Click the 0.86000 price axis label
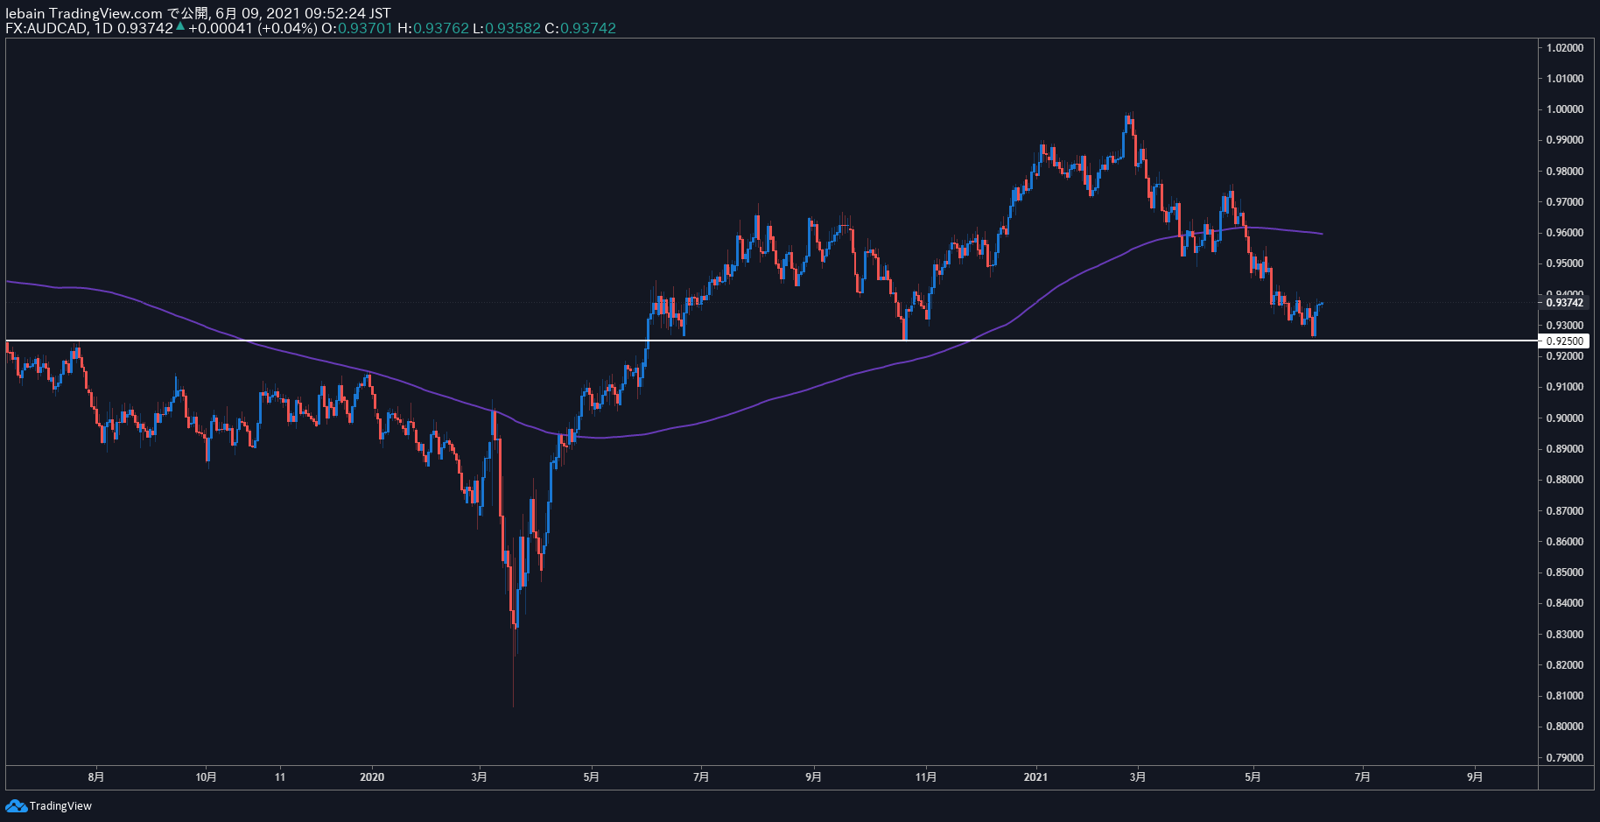The image size is (1600, 822). pos(1564,542)
